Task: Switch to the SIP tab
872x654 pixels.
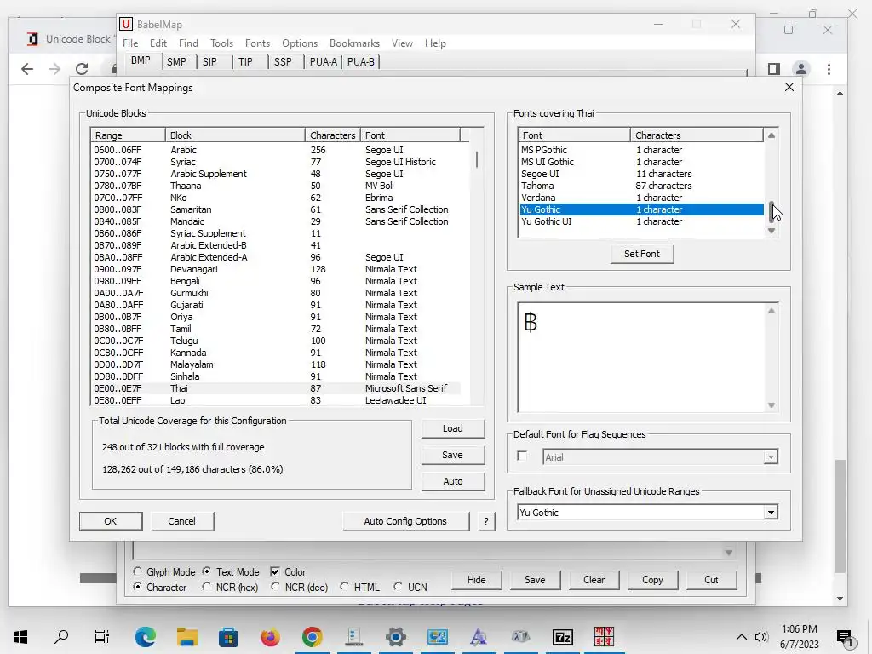Action: (209, 61)
